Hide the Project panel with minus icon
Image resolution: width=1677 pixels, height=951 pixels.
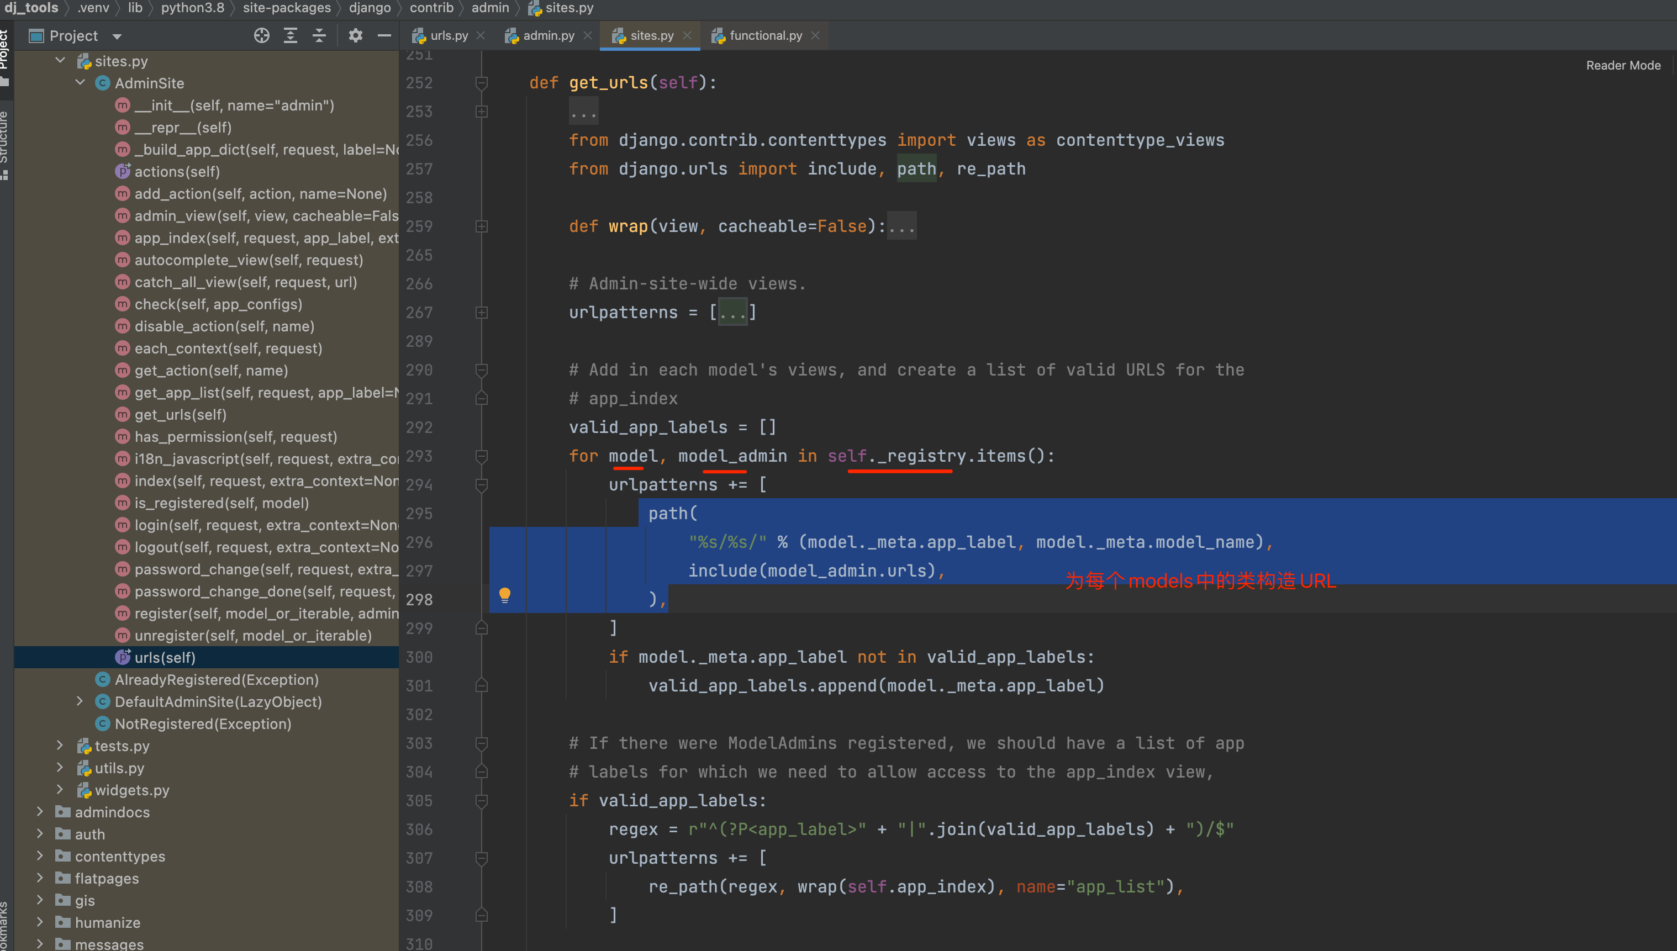[384, 35]
